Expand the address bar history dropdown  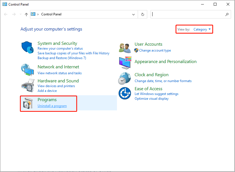click(x=133, y=14)
